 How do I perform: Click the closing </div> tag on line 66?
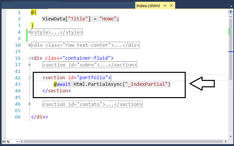[40, 117]
